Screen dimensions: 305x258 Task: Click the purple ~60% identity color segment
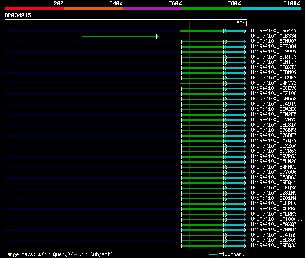152,9
